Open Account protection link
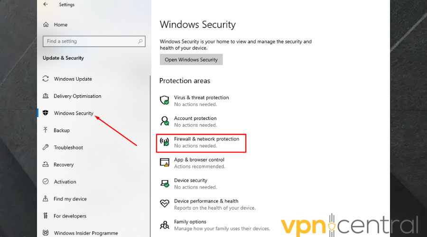This screenshot has height=237, width=427. (195, 118)
